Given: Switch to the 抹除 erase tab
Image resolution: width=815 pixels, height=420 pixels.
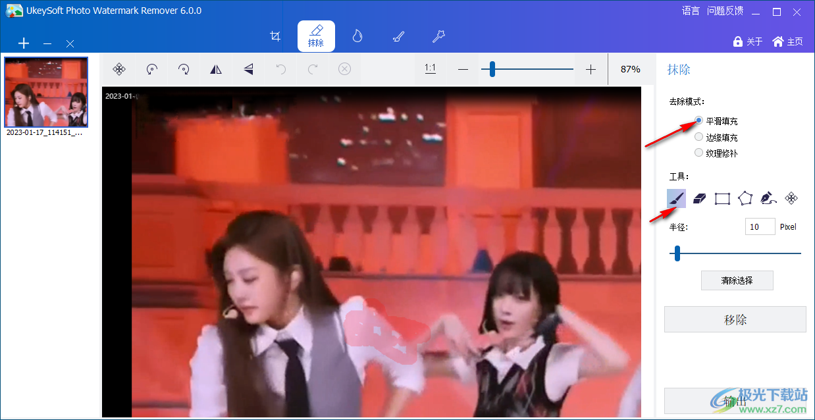Looking at the screenshot, I should [316, 36].
